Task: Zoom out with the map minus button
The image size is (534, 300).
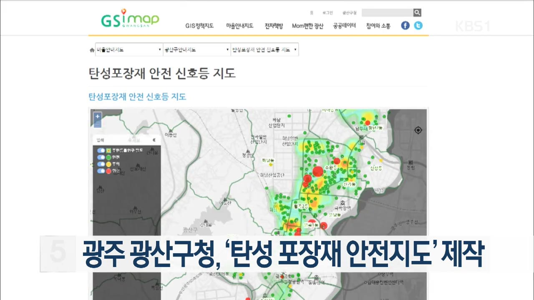Action: click(97, 124)
